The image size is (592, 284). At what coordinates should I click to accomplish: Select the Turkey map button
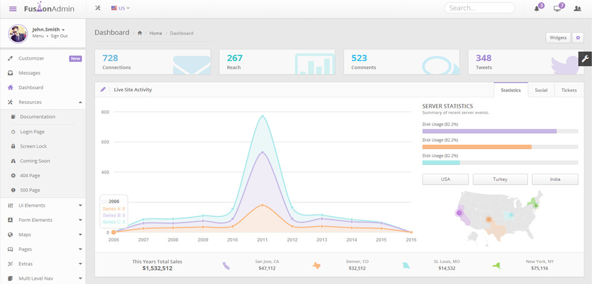500,179
